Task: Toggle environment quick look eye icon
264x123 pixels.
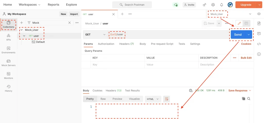Action: (x=259, y=14)
